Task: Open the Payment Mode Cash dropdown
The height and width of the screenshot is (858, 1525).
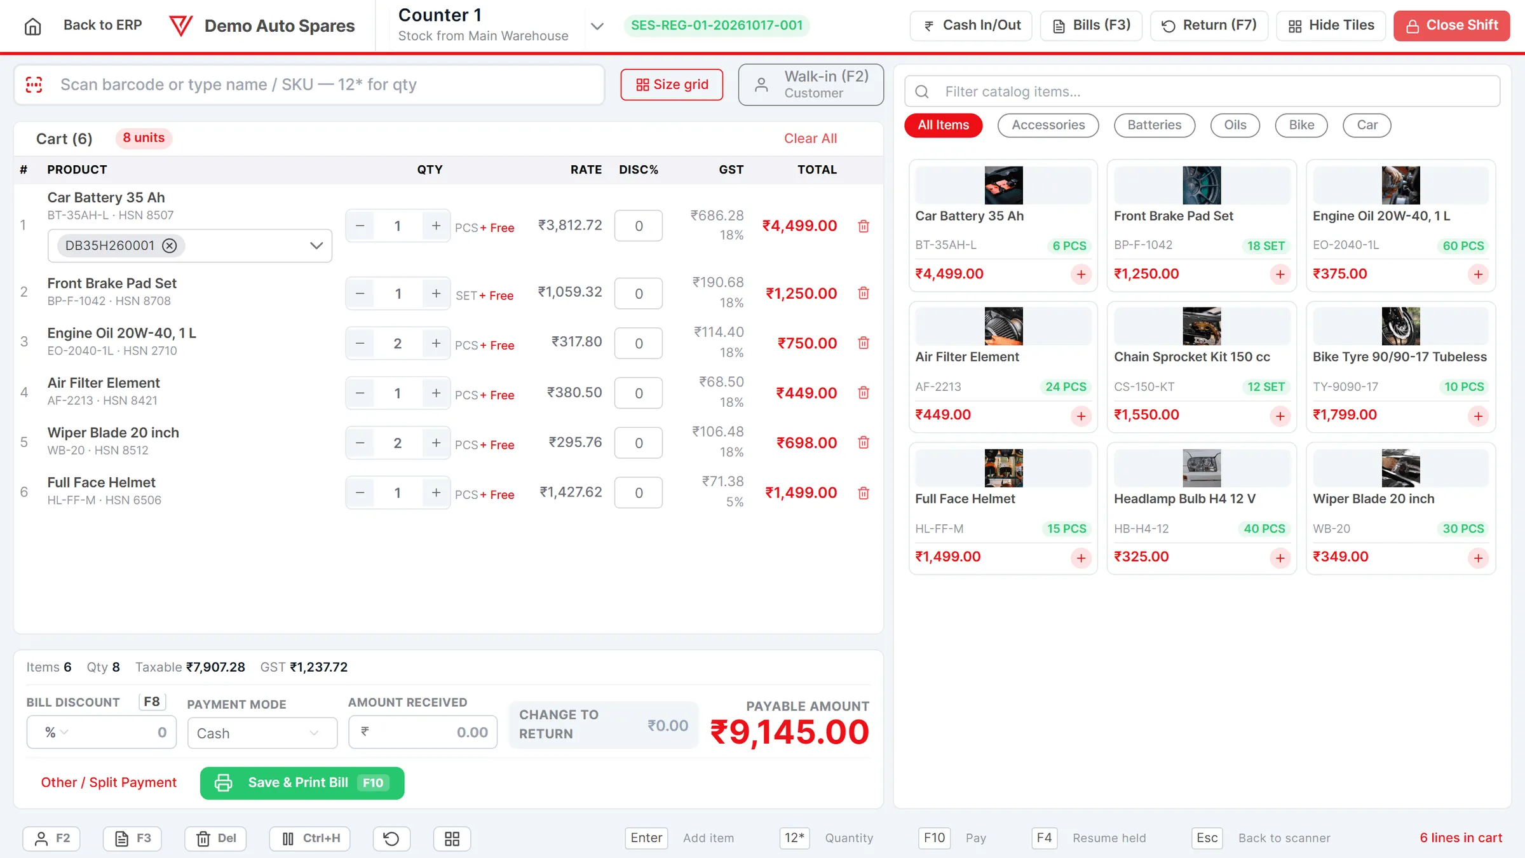Action: [262, 733]
